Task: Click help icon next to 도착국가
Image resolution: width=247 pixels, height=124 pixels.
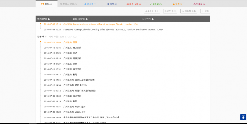Action: [x=152, y=19]
